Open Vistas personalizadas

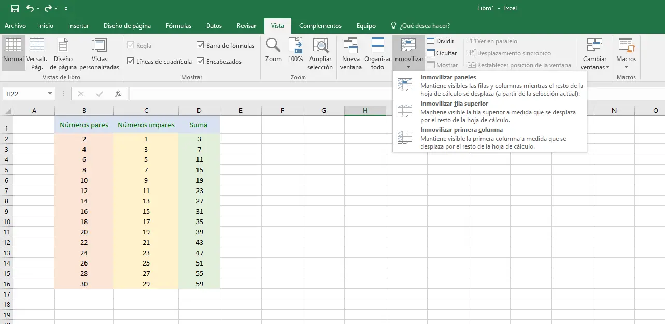[x=99, y=46]
